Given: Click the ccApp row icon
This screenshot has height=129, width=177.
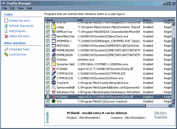Looking at the screenshot, I should [x=54, y=27].
